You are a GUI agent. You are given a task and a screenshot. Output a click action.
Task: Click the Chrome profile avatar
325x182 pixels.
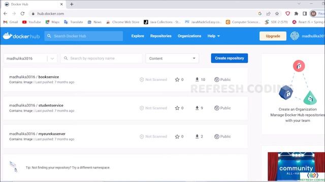[x=313, y=14]
